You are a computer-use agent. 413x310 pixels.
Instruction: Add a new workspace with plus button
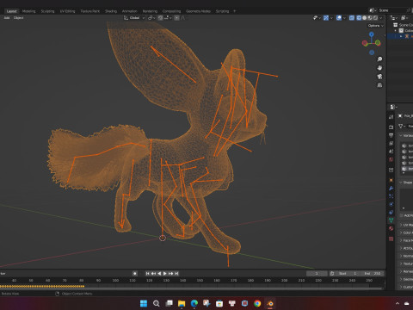point(234,11)
